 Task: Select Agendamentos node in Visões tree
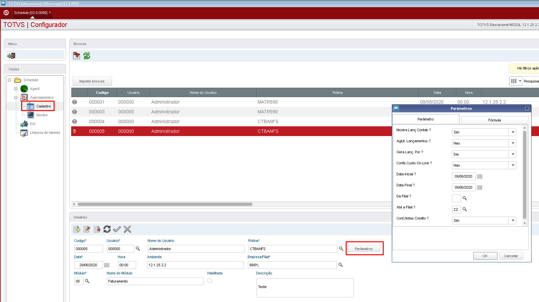[x=42, y=97]
